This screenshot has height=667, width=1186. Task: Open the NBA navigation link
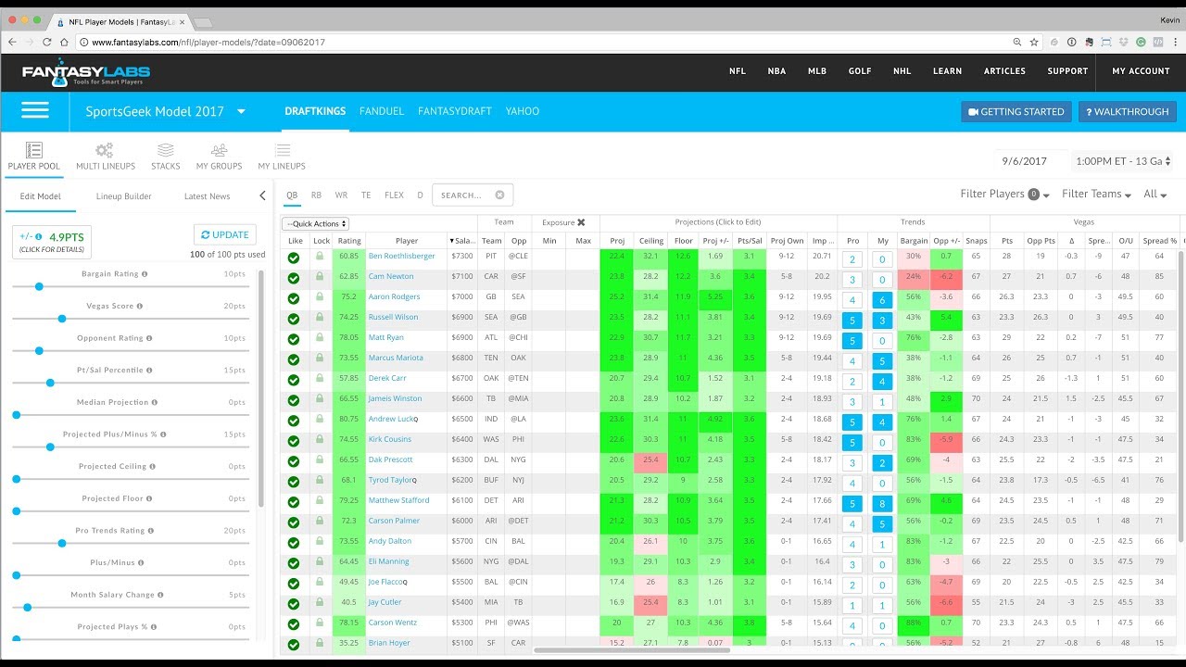click(x=776, y=71)
